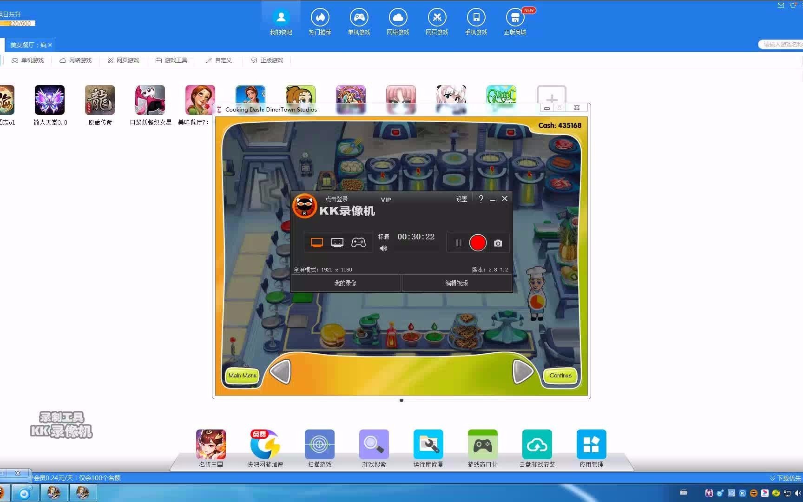Viewport: 803px width, 502px height.
Task: Toggle recording sound speaker icon
Action: pos(383,249)
